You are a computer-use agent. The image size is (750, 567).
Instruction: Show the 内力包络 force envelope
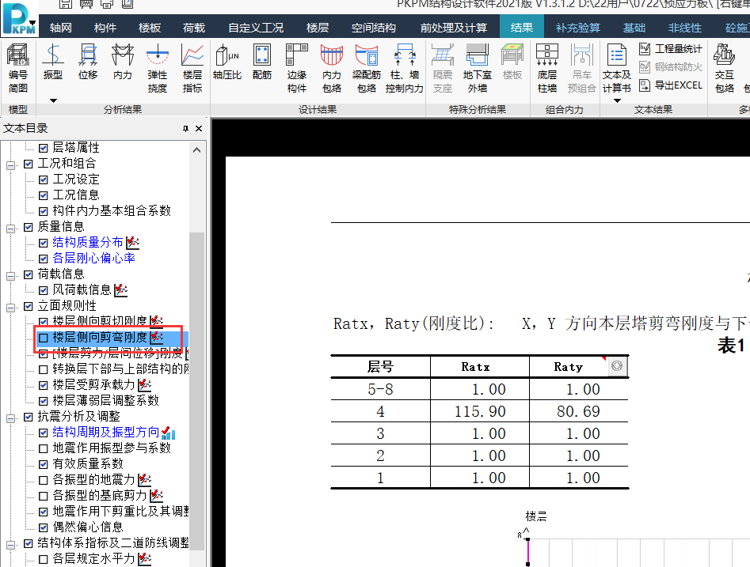(x=332, y=68)
